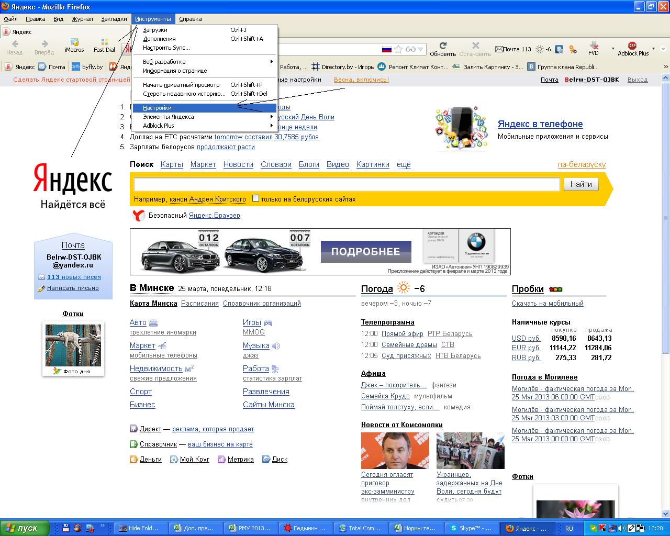
Task: Open the Fast Dial toolbar button
Action: 104,46
